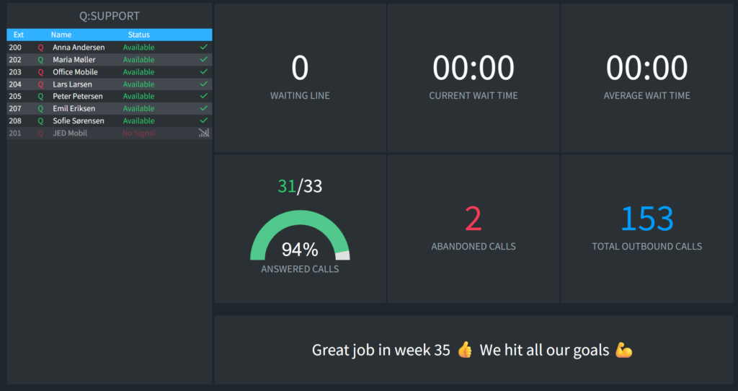738x391 pixels.
Task: Click the green checkmark on Sofie Sørensen row
Action: [x=203, y=120]
